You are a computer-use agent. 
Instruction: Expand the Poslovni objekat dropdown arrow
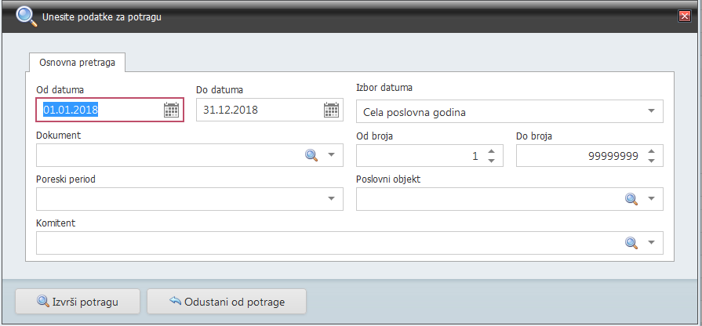(x=651, y=199)
